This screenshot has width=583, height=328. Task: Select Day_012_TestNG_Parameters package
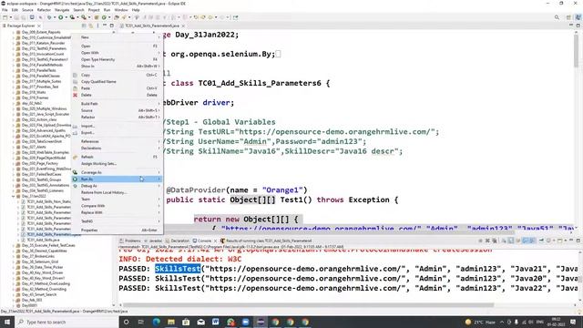tap(41, 48)
